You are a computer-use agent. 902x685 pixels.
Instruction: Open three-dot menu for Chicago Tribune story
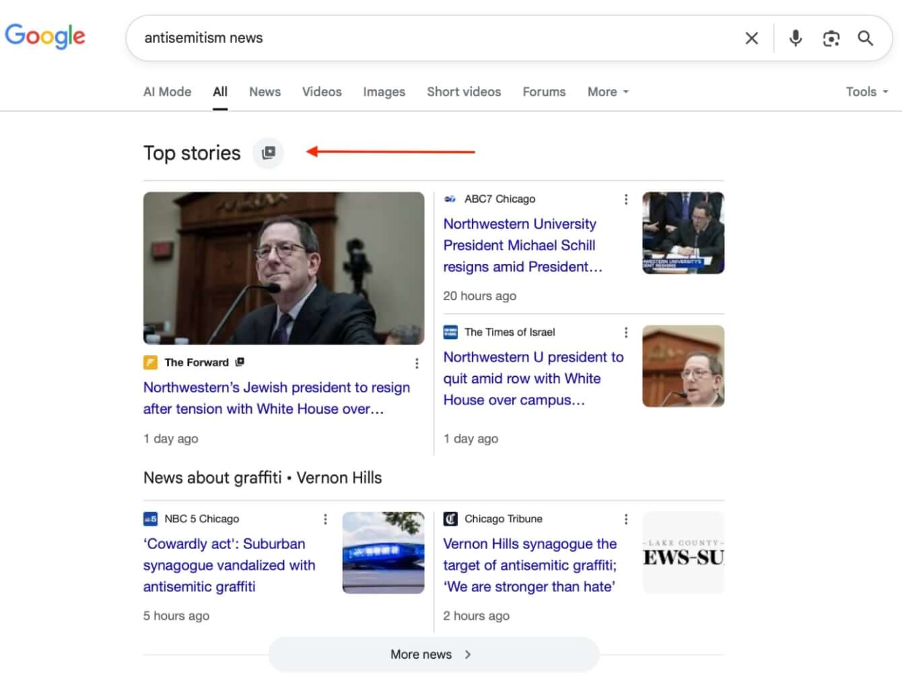coord(625,519)
